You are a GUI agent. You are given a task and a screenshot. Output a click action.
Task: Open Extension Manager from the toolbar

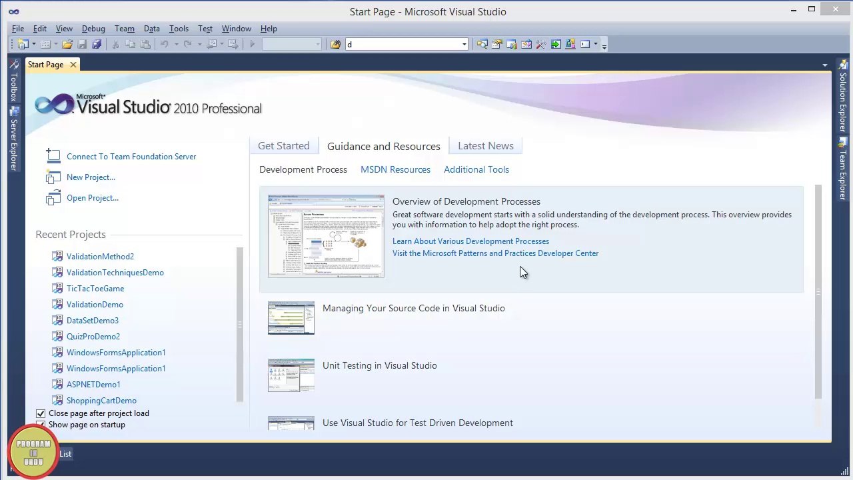[570, 45]
